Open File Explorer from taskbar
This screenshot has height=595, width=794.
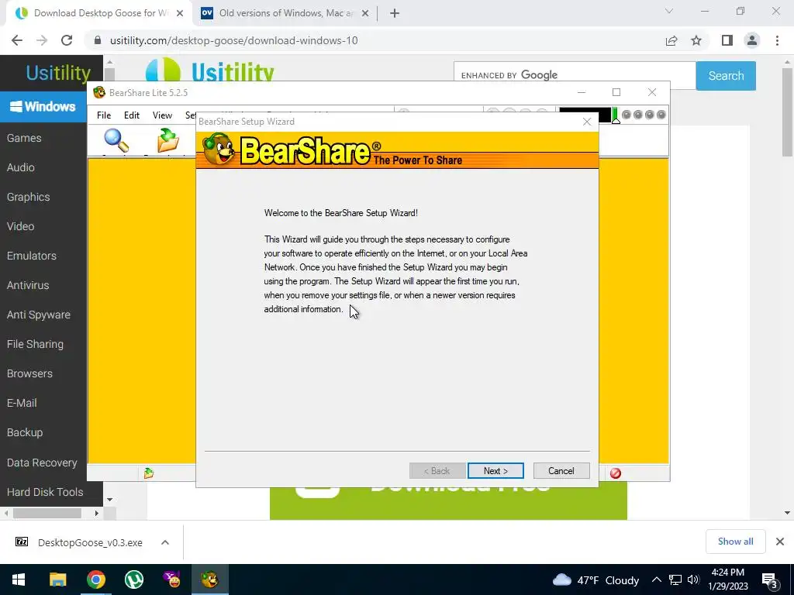click(x=57, y=580)
